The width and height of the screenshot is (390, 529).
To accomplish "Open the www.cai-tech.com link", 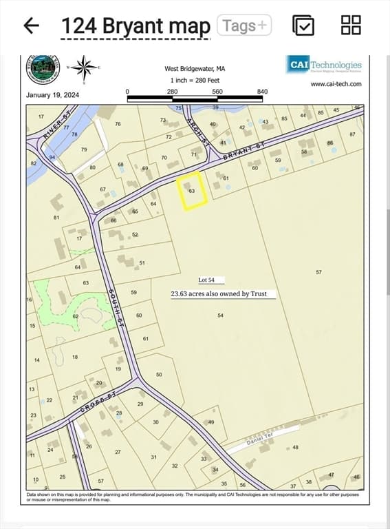I will (x=336, y=84).
